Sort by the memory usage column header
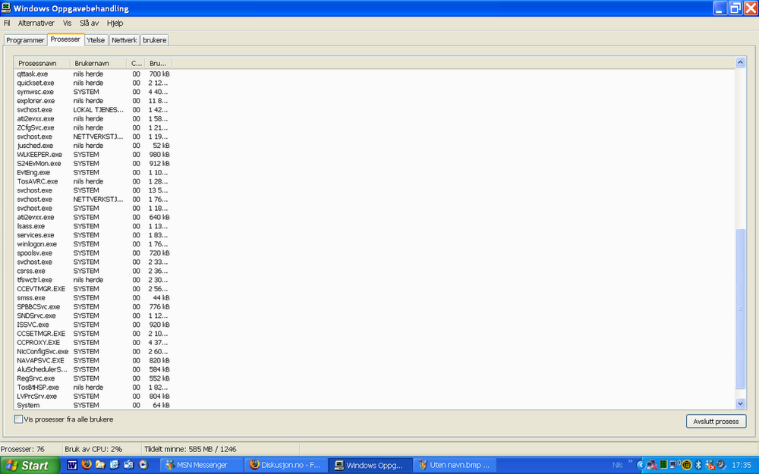The height and width of the screenshot is (474, 759). pos(159,64)
